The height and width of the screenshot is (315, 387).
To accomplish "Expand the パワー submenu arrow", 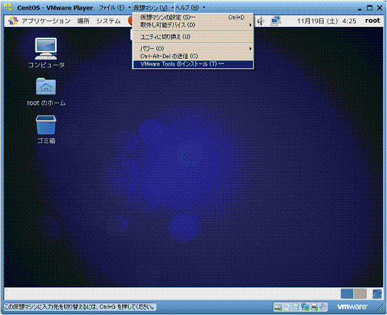I will (x=250, y=49).
